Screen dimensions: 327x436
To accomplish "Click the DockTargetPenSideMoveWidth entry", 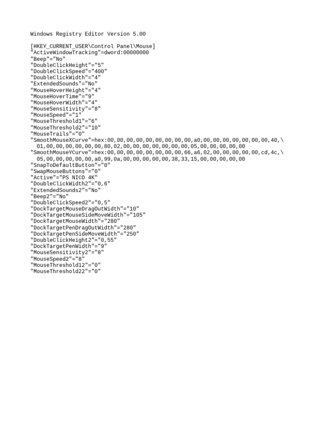I will (85, 234).
